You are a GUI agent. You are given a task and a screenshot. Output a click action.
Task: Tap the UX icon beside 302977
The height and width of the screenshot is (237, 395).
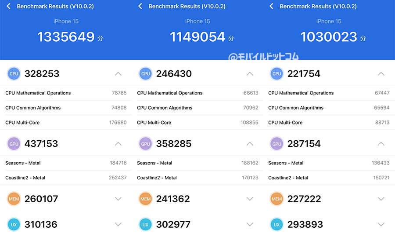pos(145,224)
